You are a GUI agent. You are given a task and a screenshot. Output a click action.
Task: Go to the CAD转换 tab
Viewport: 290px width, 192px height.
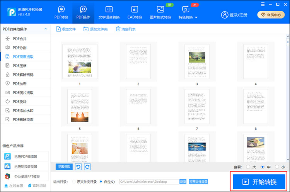click(x=135, y=12)
